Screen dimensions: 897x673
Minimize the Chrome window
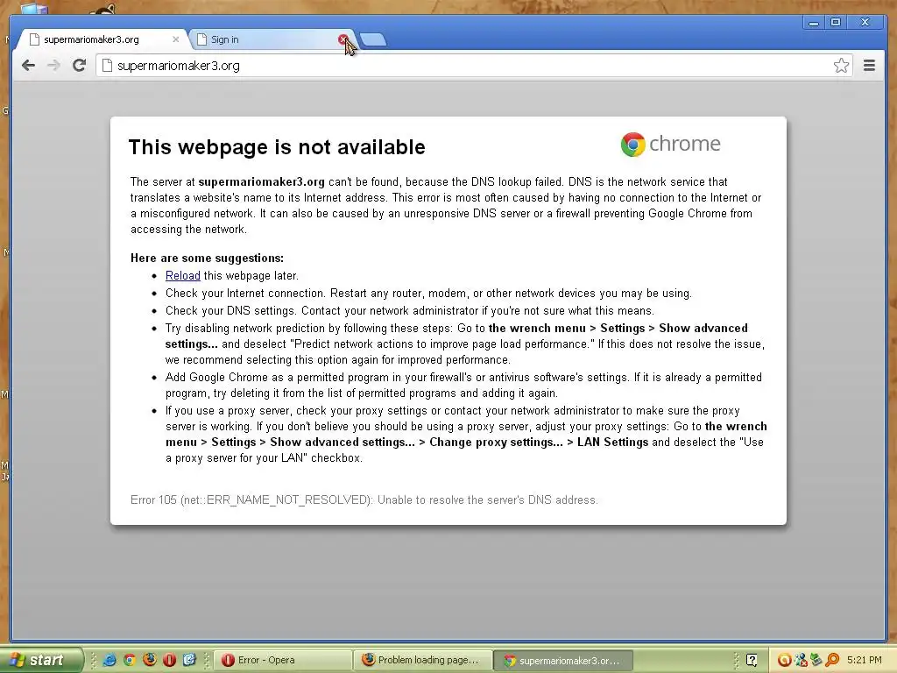(x=813, y=22)
